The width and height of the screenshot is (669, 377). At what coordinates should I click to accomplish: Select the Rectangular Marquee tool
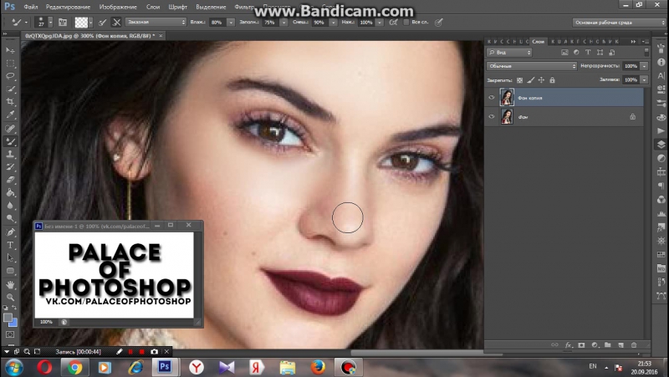point(10,64)
